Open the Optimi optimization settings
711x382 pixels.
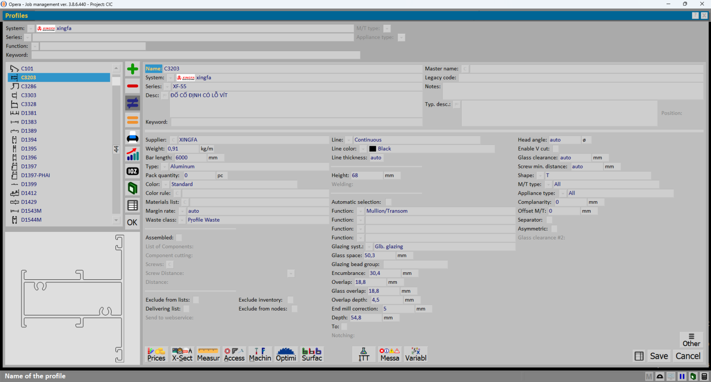[x=286, y=354]
